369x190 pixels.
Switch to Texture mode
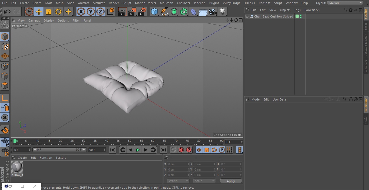(x=5, y=46)
